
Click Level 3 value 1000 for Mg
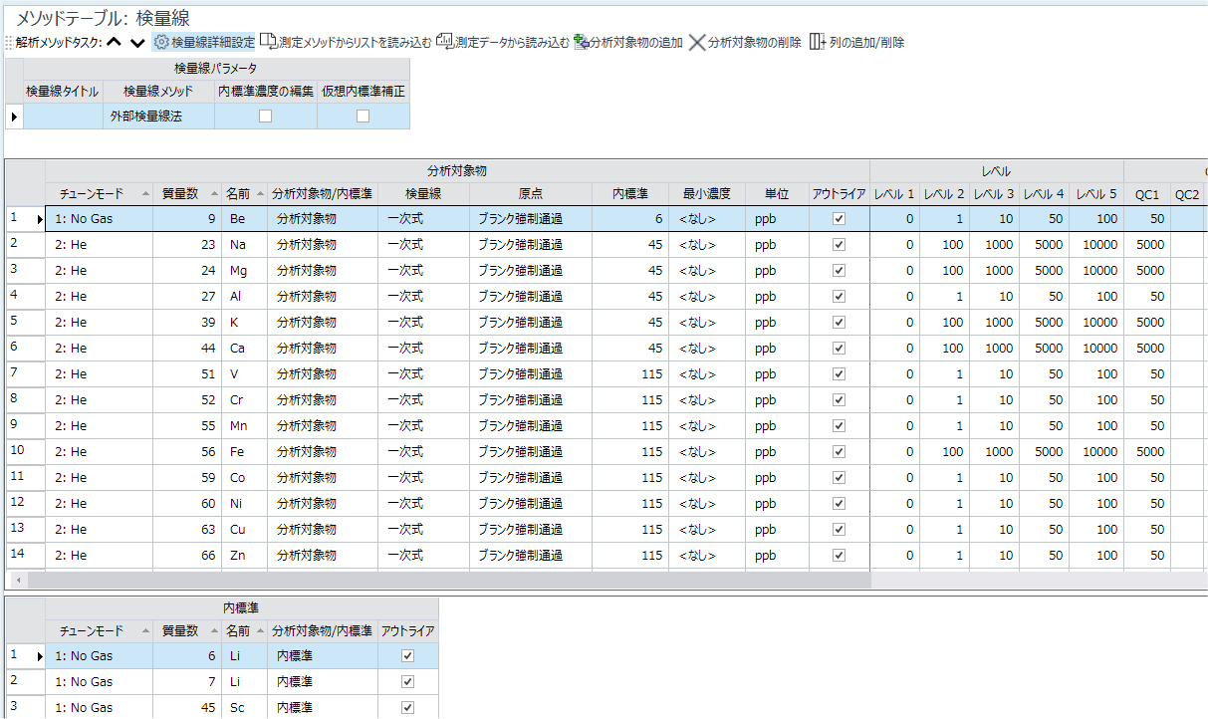[x=994, y=271]
